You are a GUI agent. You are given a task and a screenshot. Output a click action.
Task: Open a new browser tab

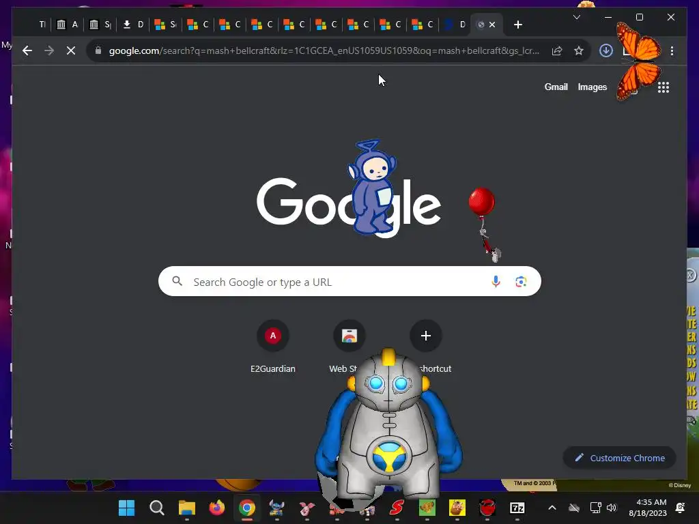click(517, 25)
